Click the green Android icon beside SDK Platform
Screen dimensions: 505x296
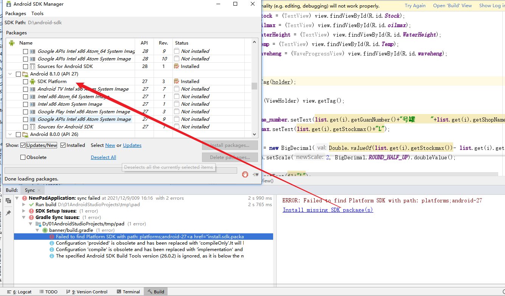(33, 82)
